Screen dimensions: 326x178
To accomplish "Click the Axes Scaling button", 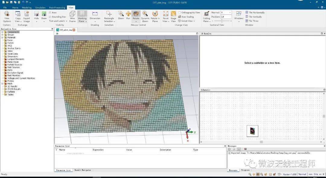I will pos(187,17).
